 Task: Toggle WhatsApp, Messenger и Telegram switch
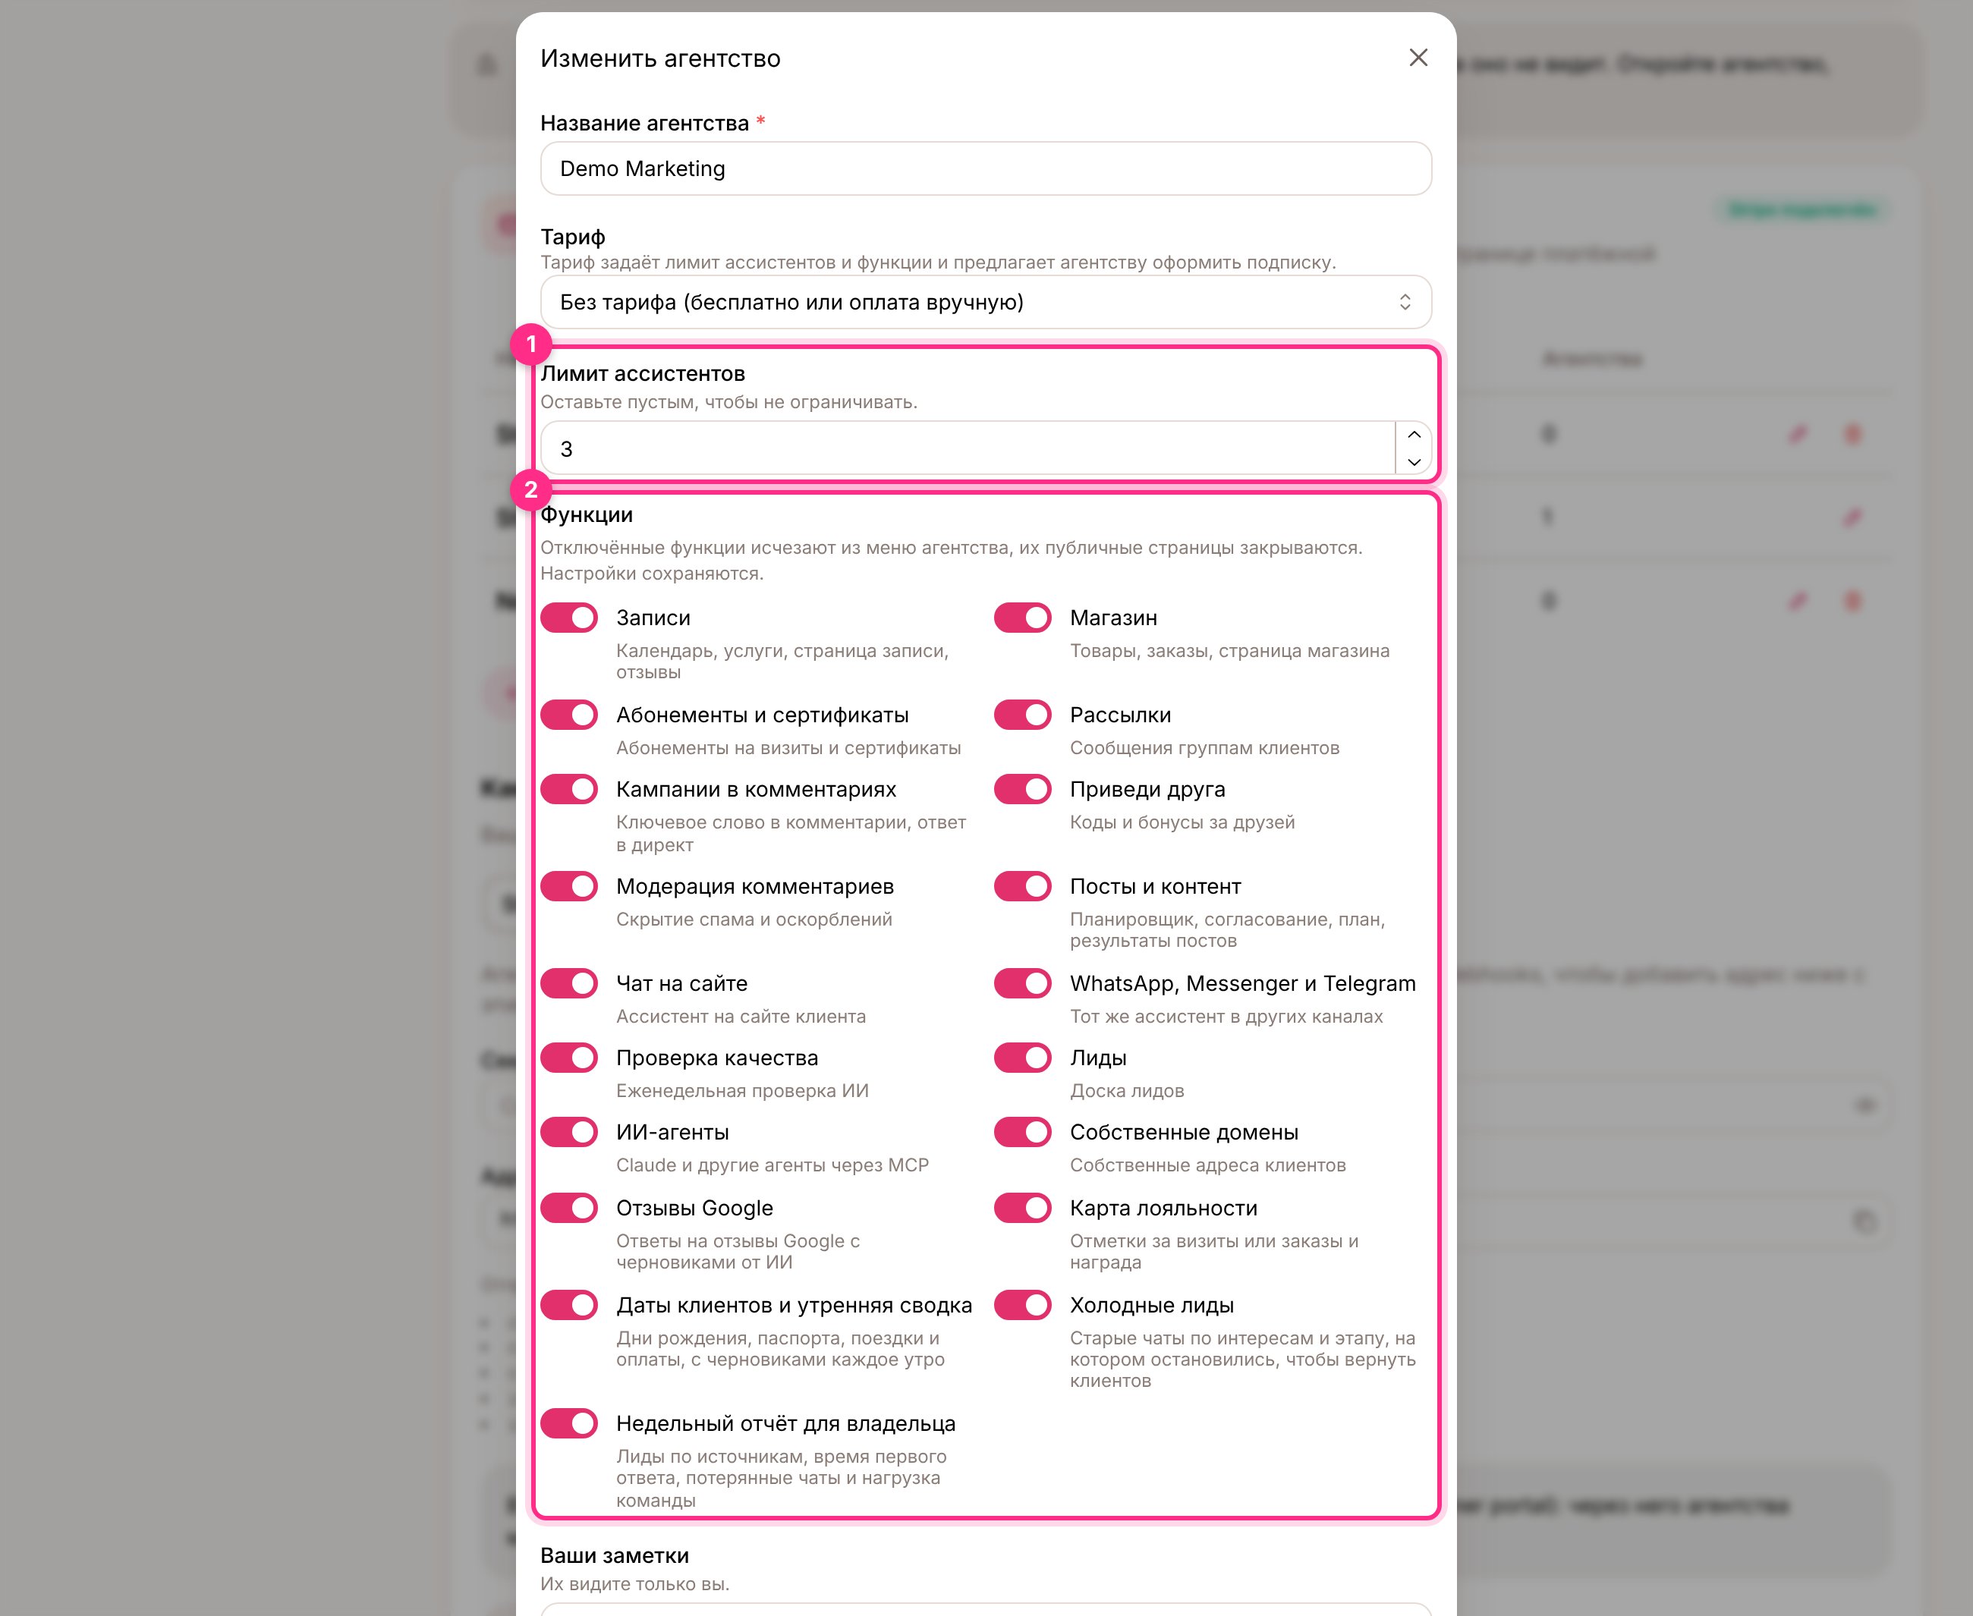coord(1022,983)
